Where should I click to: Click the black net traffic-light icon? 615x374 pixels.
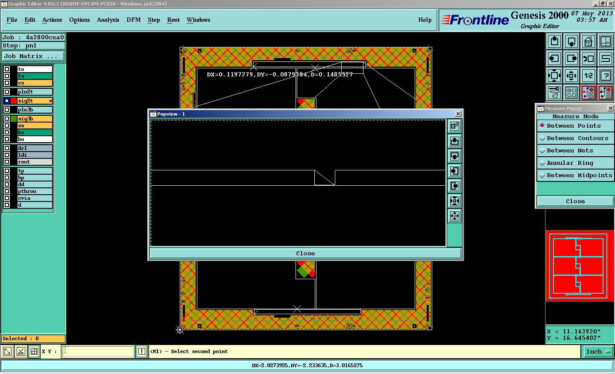[606, 92]
